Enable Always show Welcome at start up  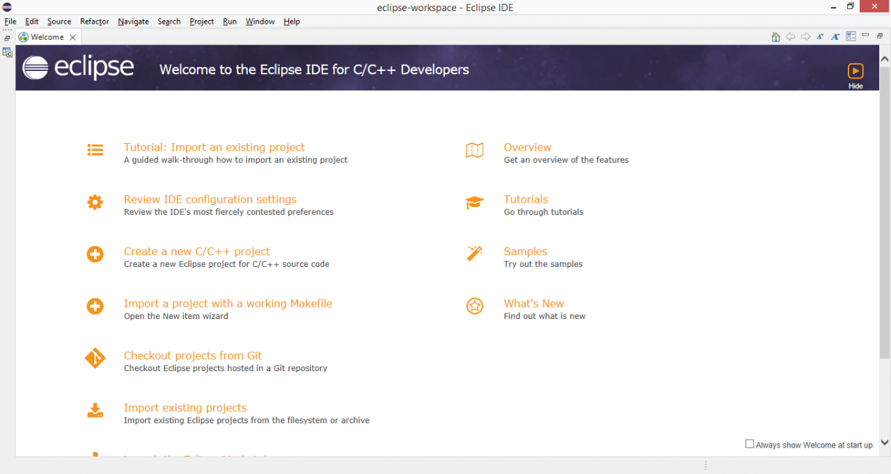[x=750, y=444]
